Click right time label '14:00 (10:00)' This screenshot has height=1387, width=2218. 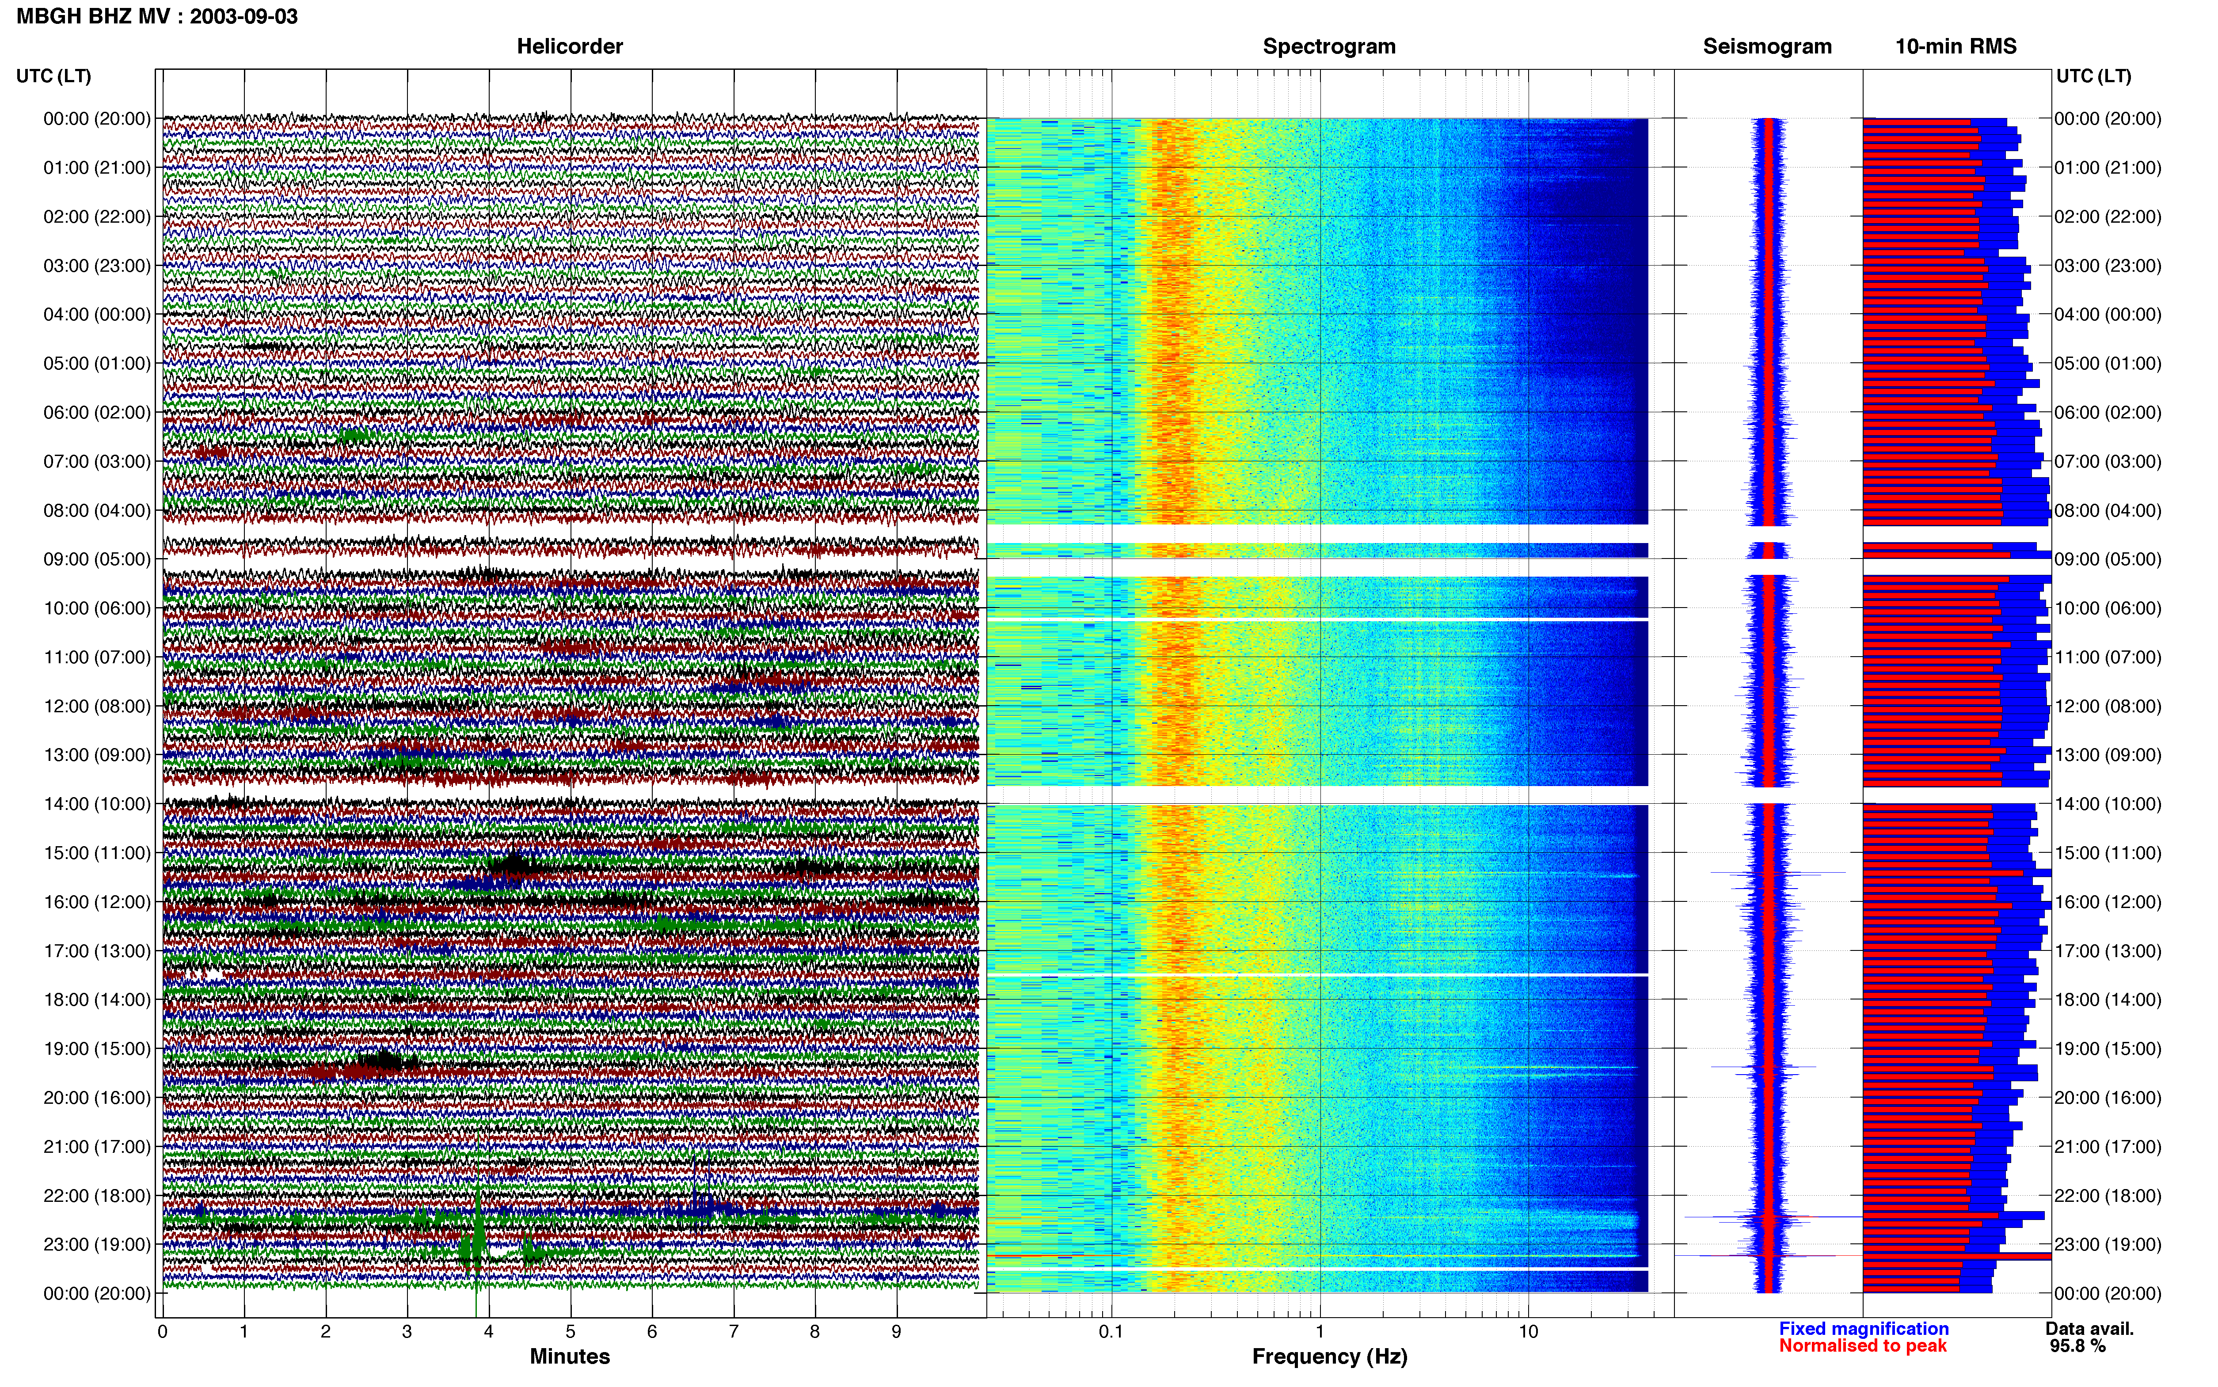coord(2108,805)
